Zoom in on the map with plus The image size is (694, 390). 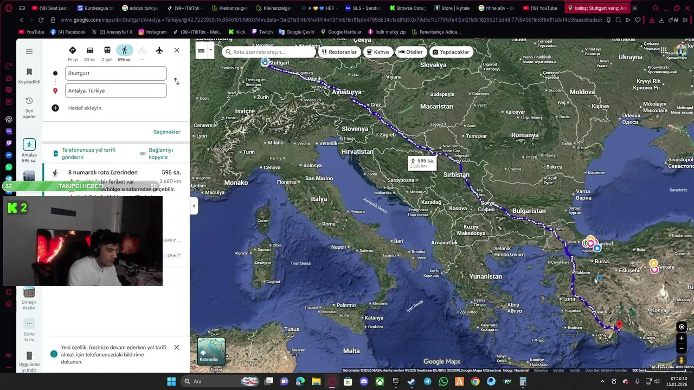click(x=682, y=339)
